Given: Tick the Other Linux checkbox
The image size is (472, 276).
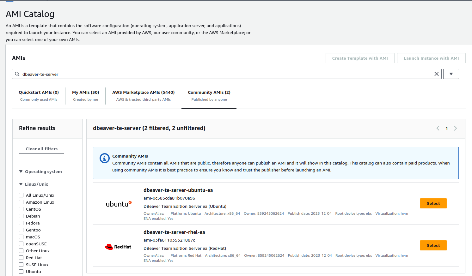Looking at the screenshot, I should 21,251.
